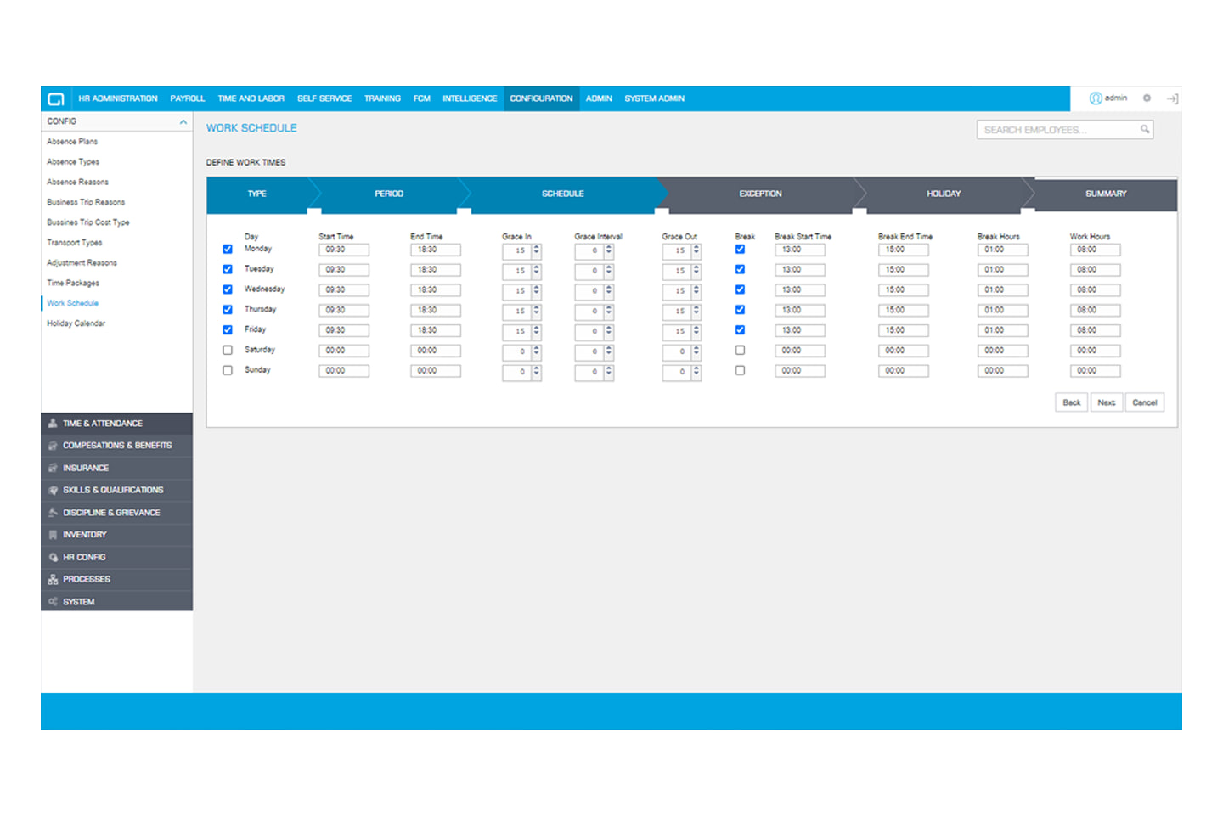Open the settings gear icon
1223x815 pixels.
[1147, 98]
